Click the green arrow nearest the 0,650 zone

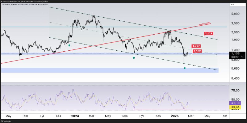185,68
